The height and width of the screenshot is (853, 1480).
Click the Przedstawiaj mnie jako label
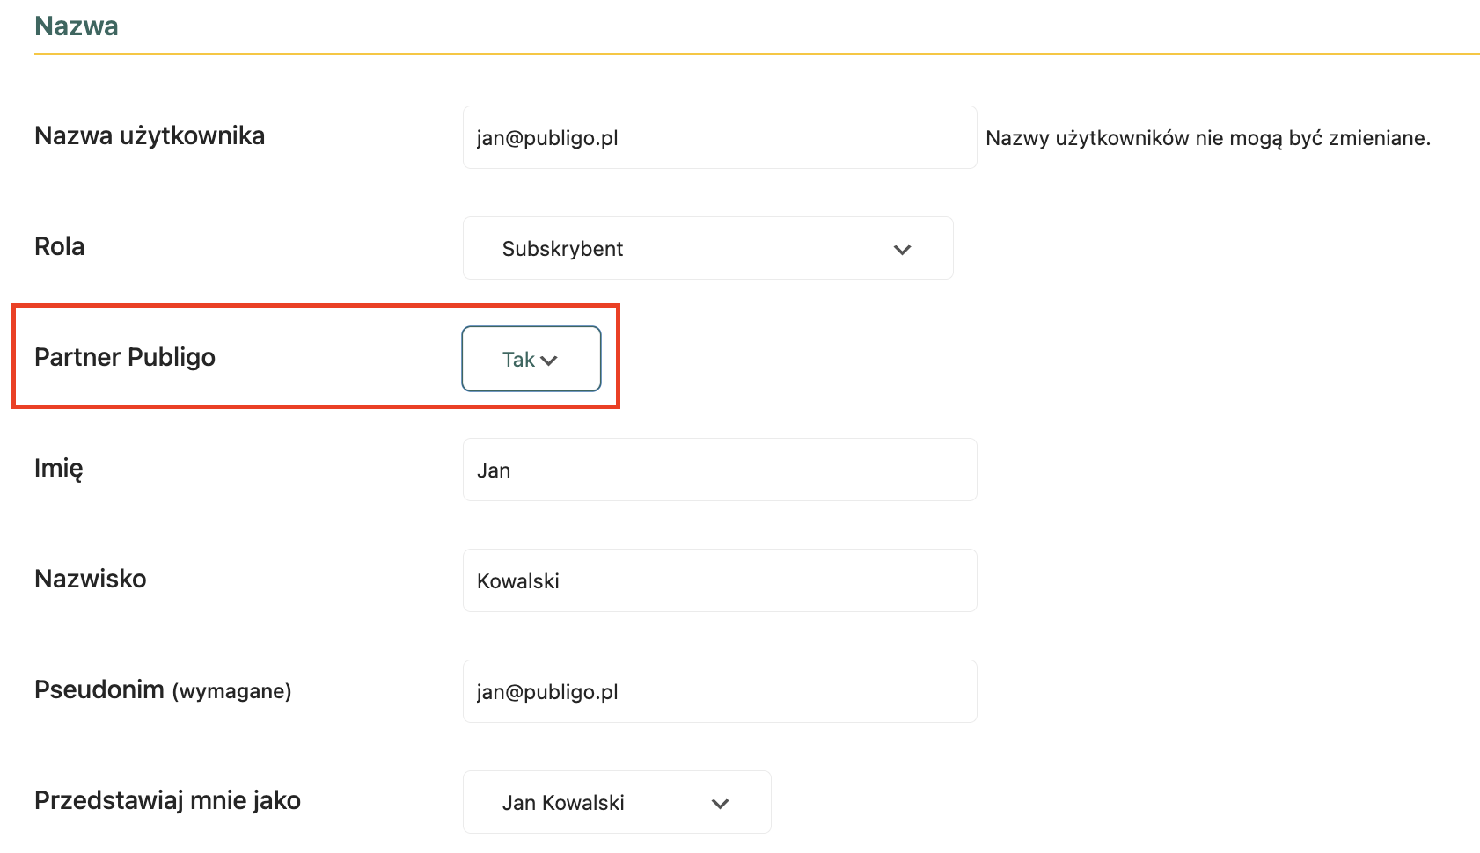click(167, 801)
